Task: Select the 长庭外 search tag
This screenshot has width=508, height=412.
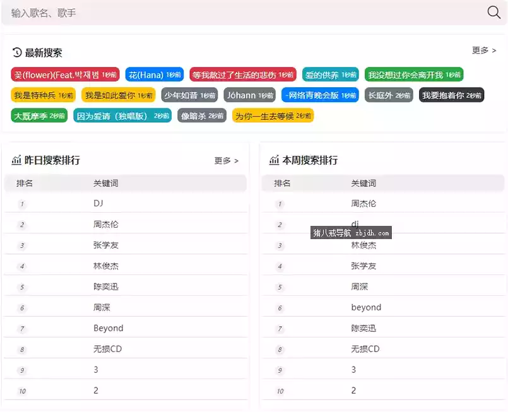Action: coord(389,95)
